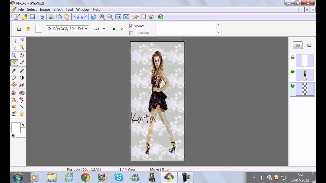Select the Crop/Transform tool
This screenshot has width=326, height=183.
pos(14,114)
